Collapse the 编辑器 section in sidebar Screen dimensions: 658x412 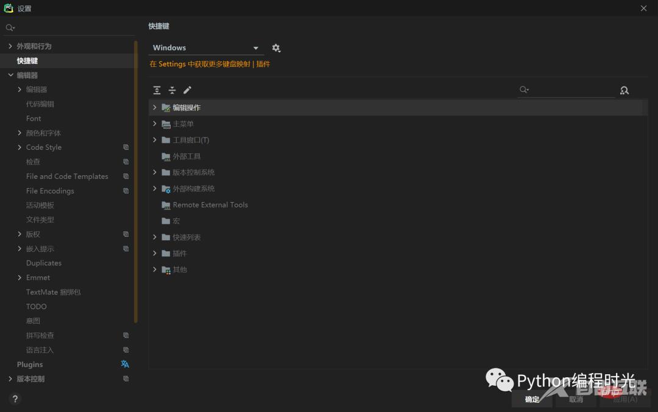point(11,75)
